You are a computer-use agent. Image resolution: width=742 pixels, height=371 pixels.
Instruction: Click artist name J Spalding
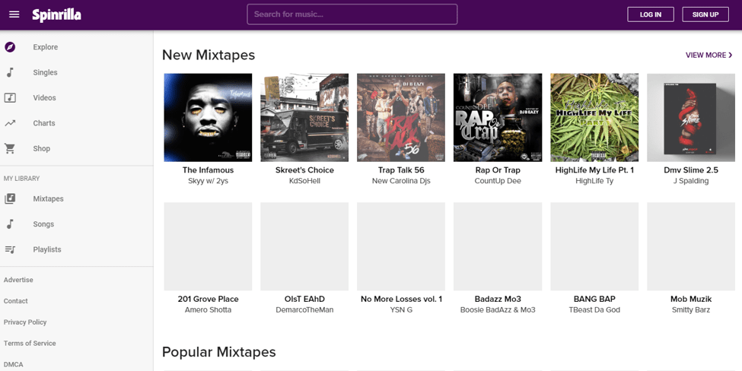(691, 181)
